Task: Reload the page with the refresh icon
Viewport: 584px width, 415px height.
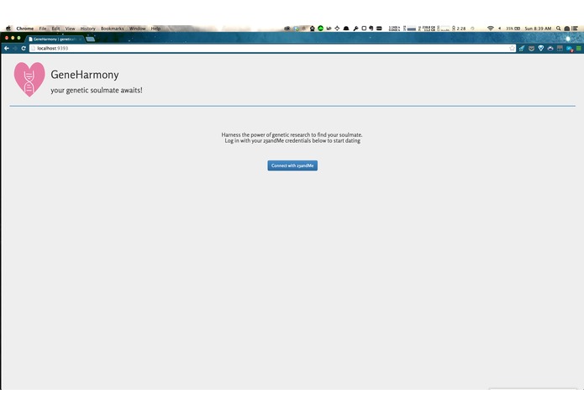Action: click(24, 48)
